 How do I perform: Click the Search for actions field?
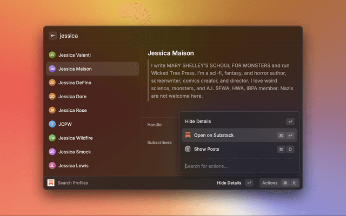(238, 166)
